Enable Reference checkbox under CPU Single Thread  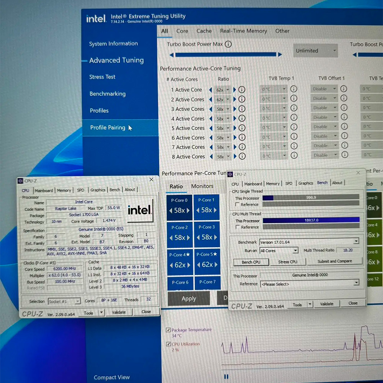point(237,204)
